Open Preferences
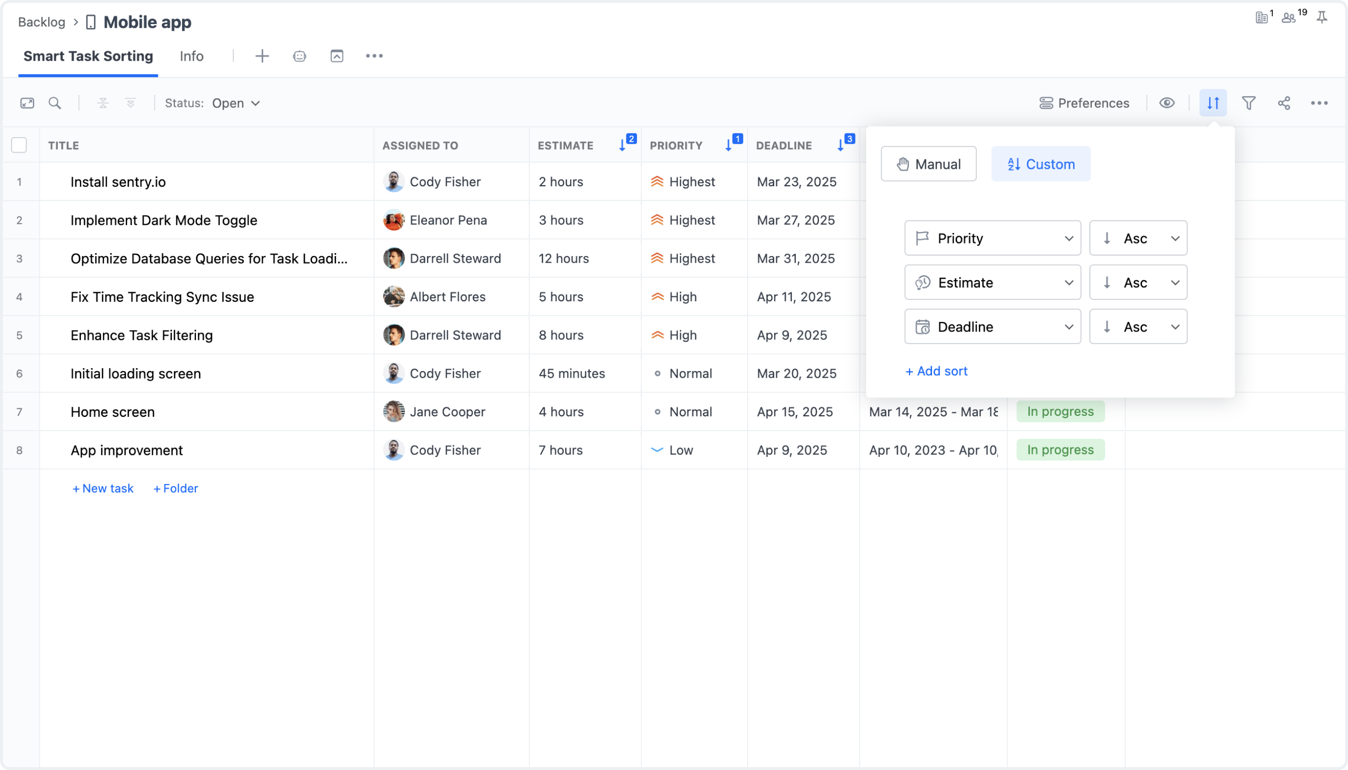1348x770 pixels. pos(1084,103)
